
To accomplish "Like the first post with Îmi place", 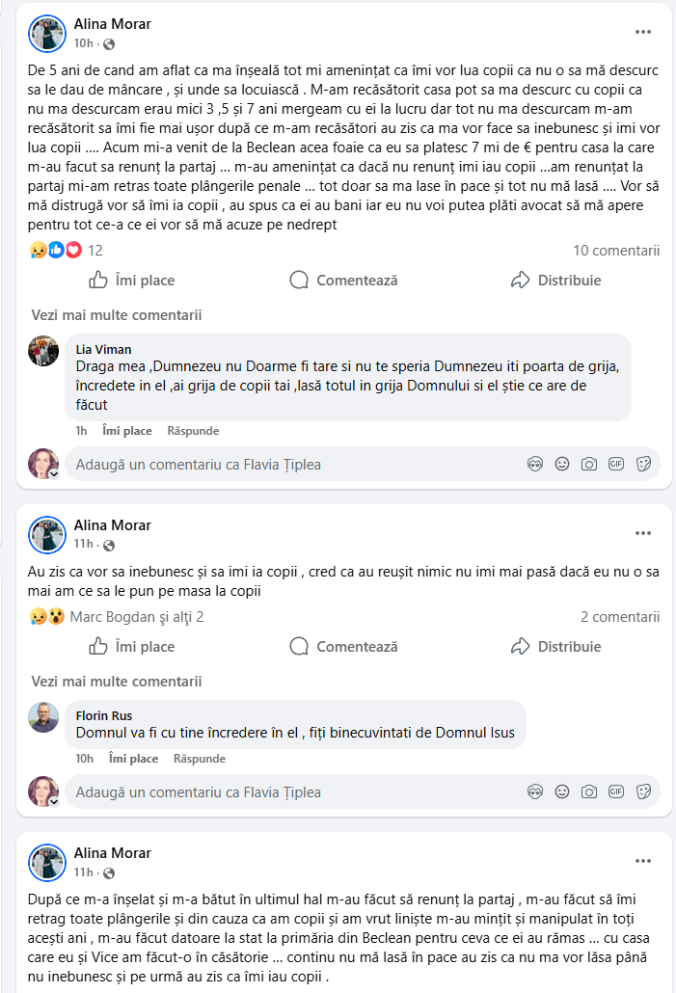I will [x=132, y=281].
